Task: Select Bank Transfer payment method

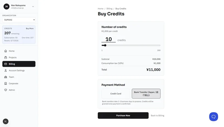Action: (x=146, y=94)
